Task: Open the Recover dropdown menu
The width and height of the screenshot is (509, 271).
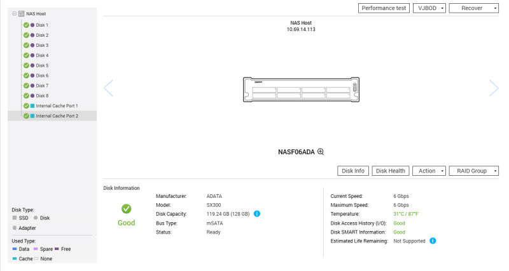Action: [473, 8]
